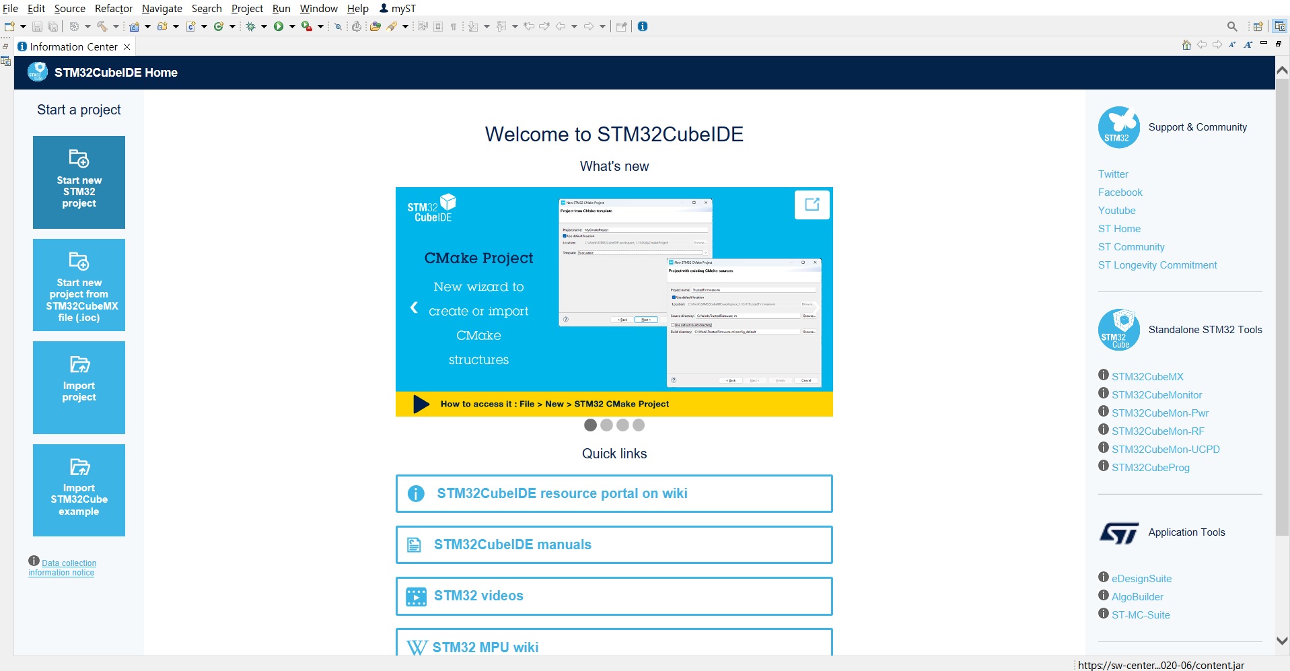Click the new source folder icon
Viewport: 1290px width, 671px height.
162,26
